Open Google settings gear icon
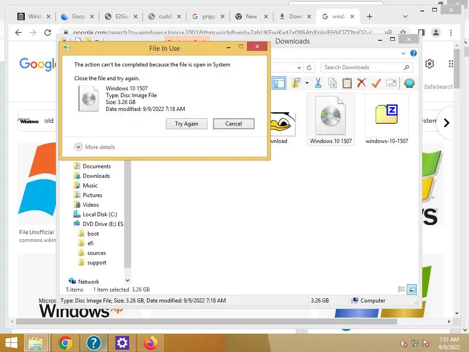This screenshot has height=352, width=469. pyautogui.click(x=430, y=64)
